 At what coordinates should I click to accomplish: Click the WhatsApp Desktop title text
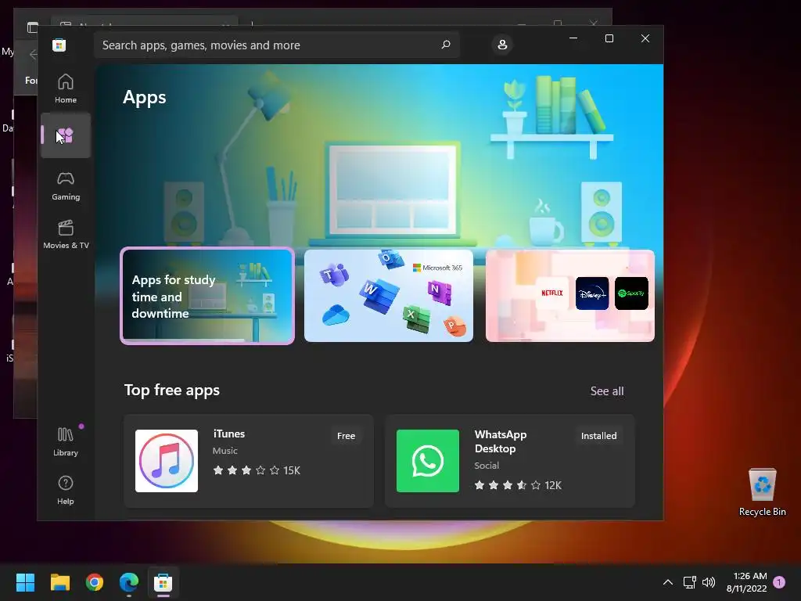(x=501, y=441)
